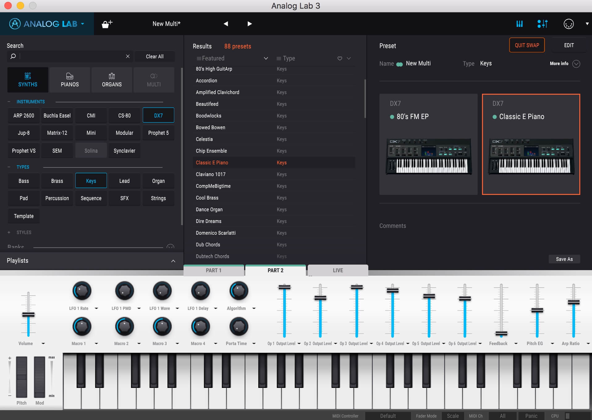Open MIDI Ch All selector
Screen dimensions: 592x420
point(503,416)
